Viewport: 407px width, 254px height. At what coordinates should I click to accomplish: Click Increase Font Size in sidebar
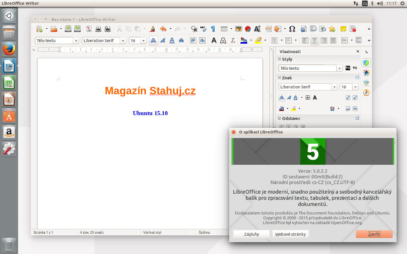coord(348,98)
